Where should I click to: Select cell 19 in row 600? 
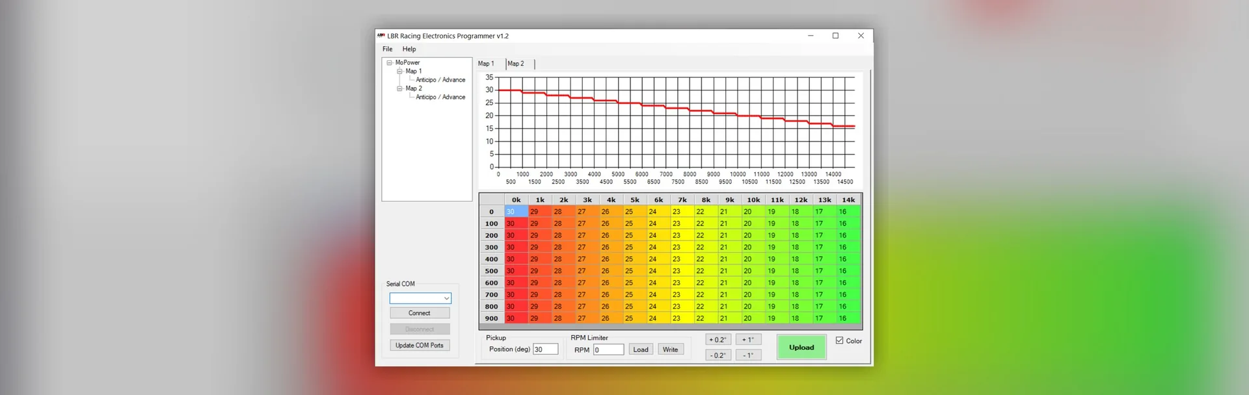777,283
